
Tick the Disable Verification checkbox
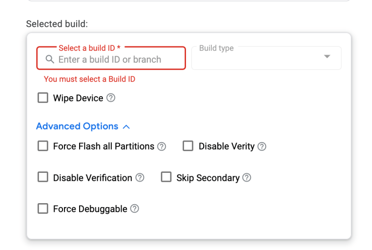43,177
